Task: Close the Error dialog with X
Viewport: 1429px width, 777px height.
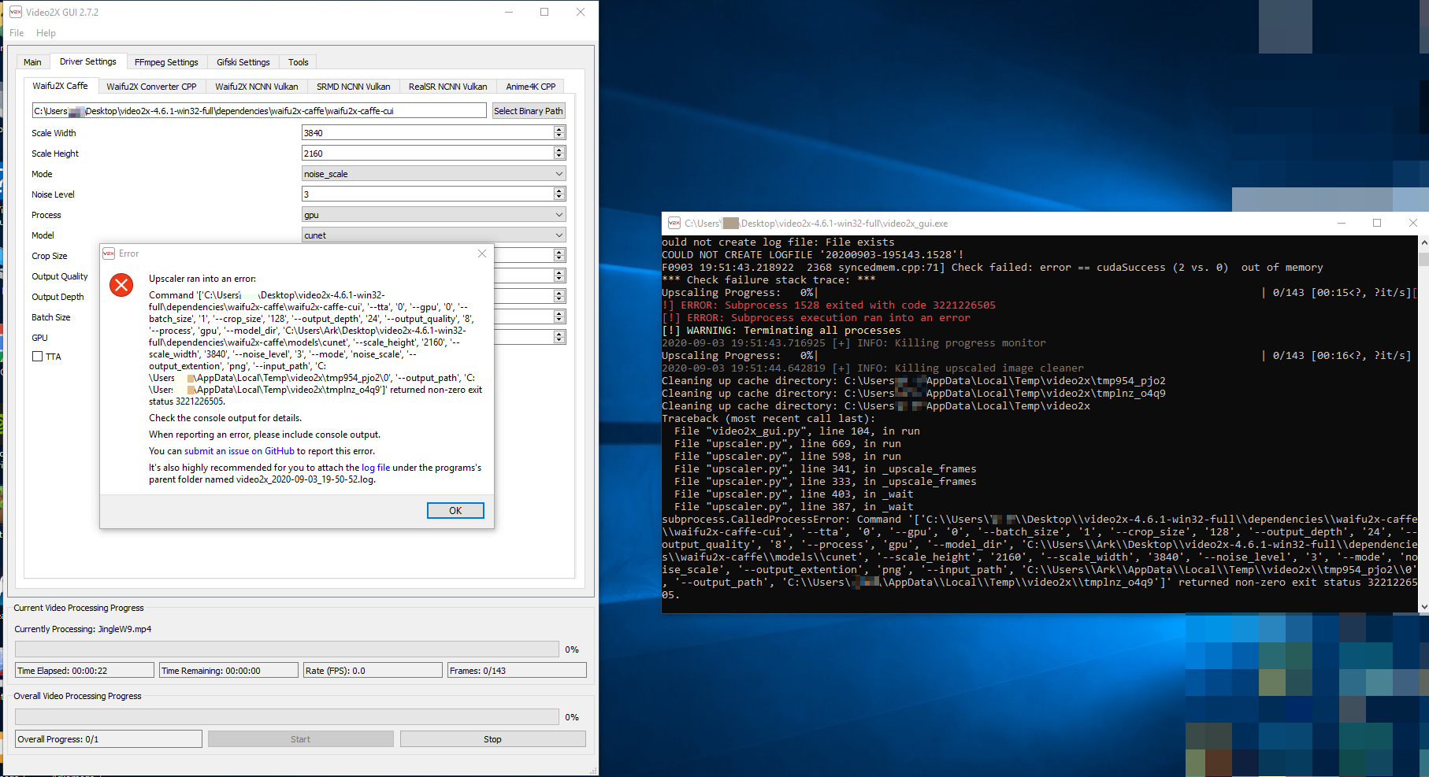Action: point(482,253)
